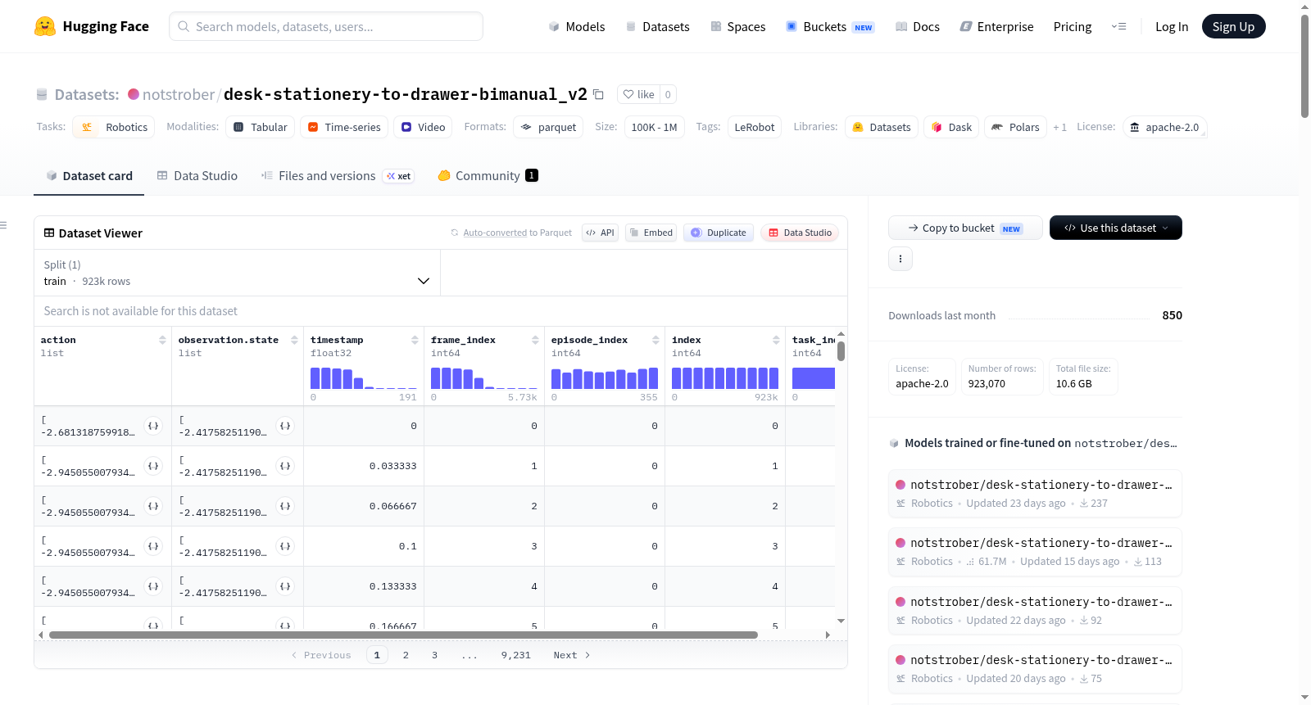
Task: Click the frame_index histogram distribution bar
Action: tap(484, 378)
